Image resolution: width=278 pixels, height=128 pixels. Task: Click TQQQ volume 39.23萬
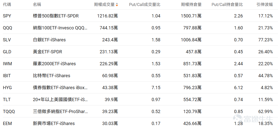[110, 111]
